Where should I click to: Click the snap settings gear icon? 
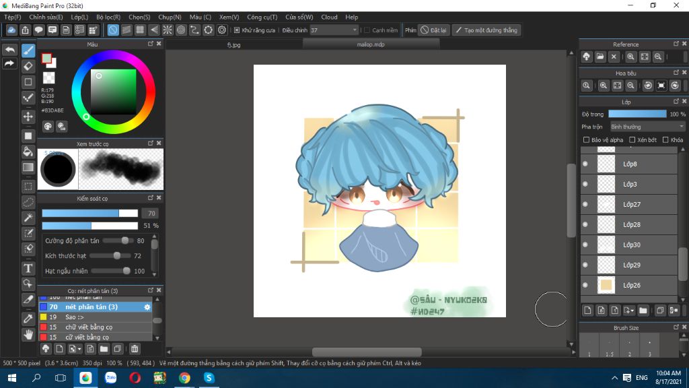(x=222, y=30)
